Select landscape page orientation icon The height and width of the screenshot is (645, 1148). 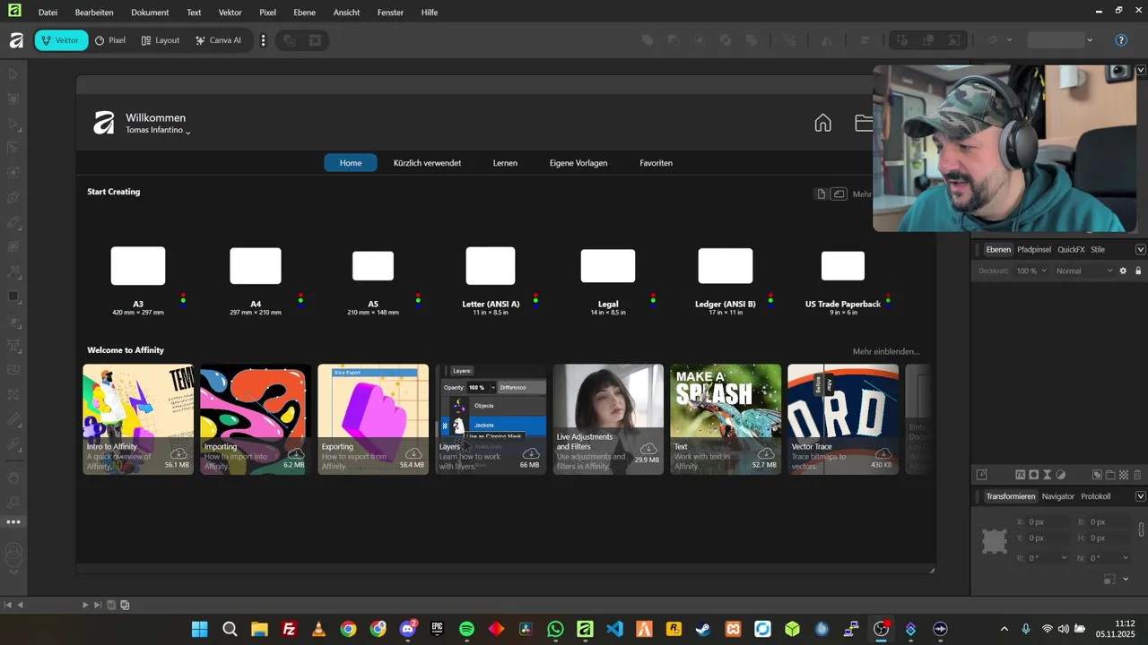(839, 193)
